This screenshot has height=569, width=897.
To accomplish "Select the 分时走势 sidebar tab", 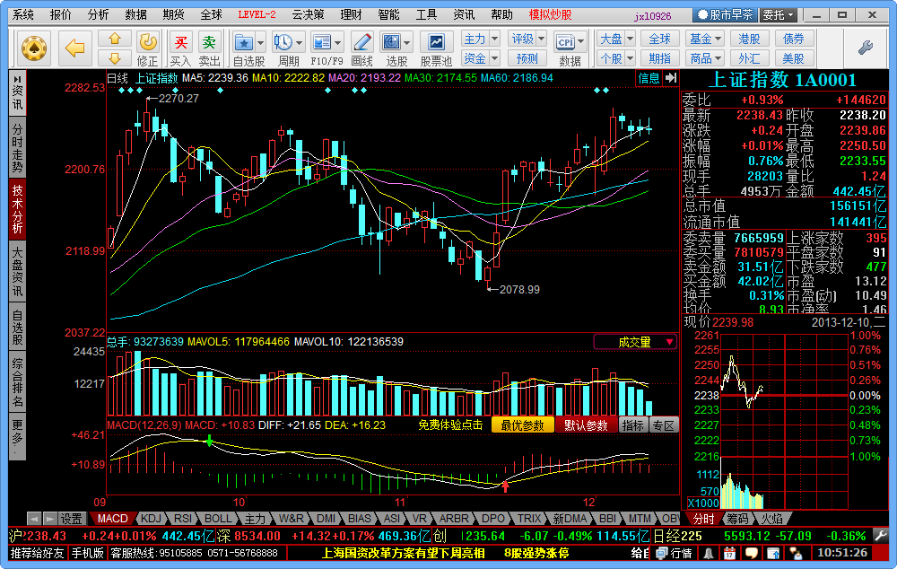I will (18, 148).
